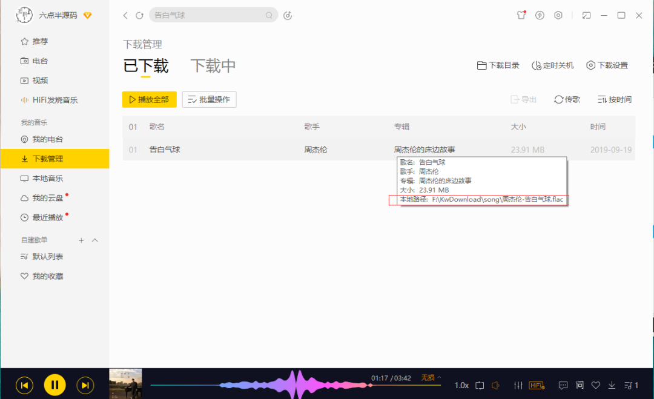Open the 默认列表 playlist
The width and height of the screenshot is (654, 399).
point(42,256)
